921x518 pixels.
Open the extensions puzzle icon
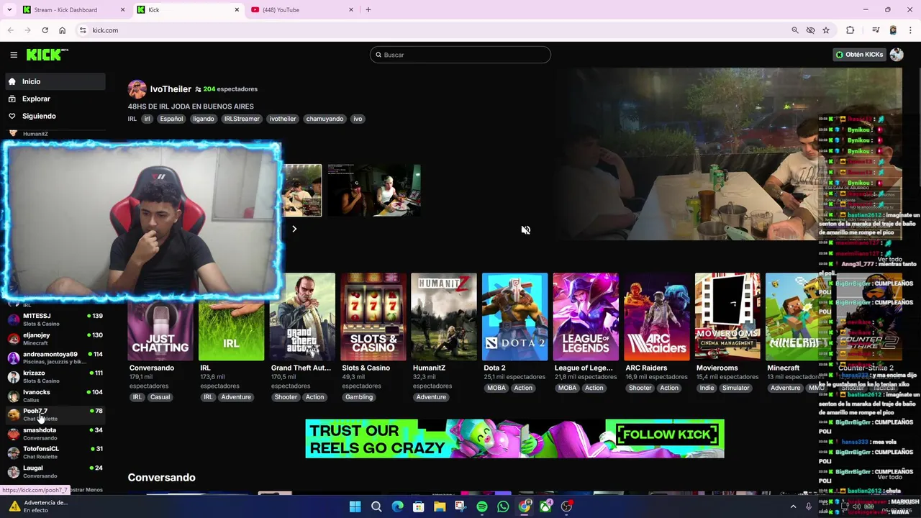850,30
